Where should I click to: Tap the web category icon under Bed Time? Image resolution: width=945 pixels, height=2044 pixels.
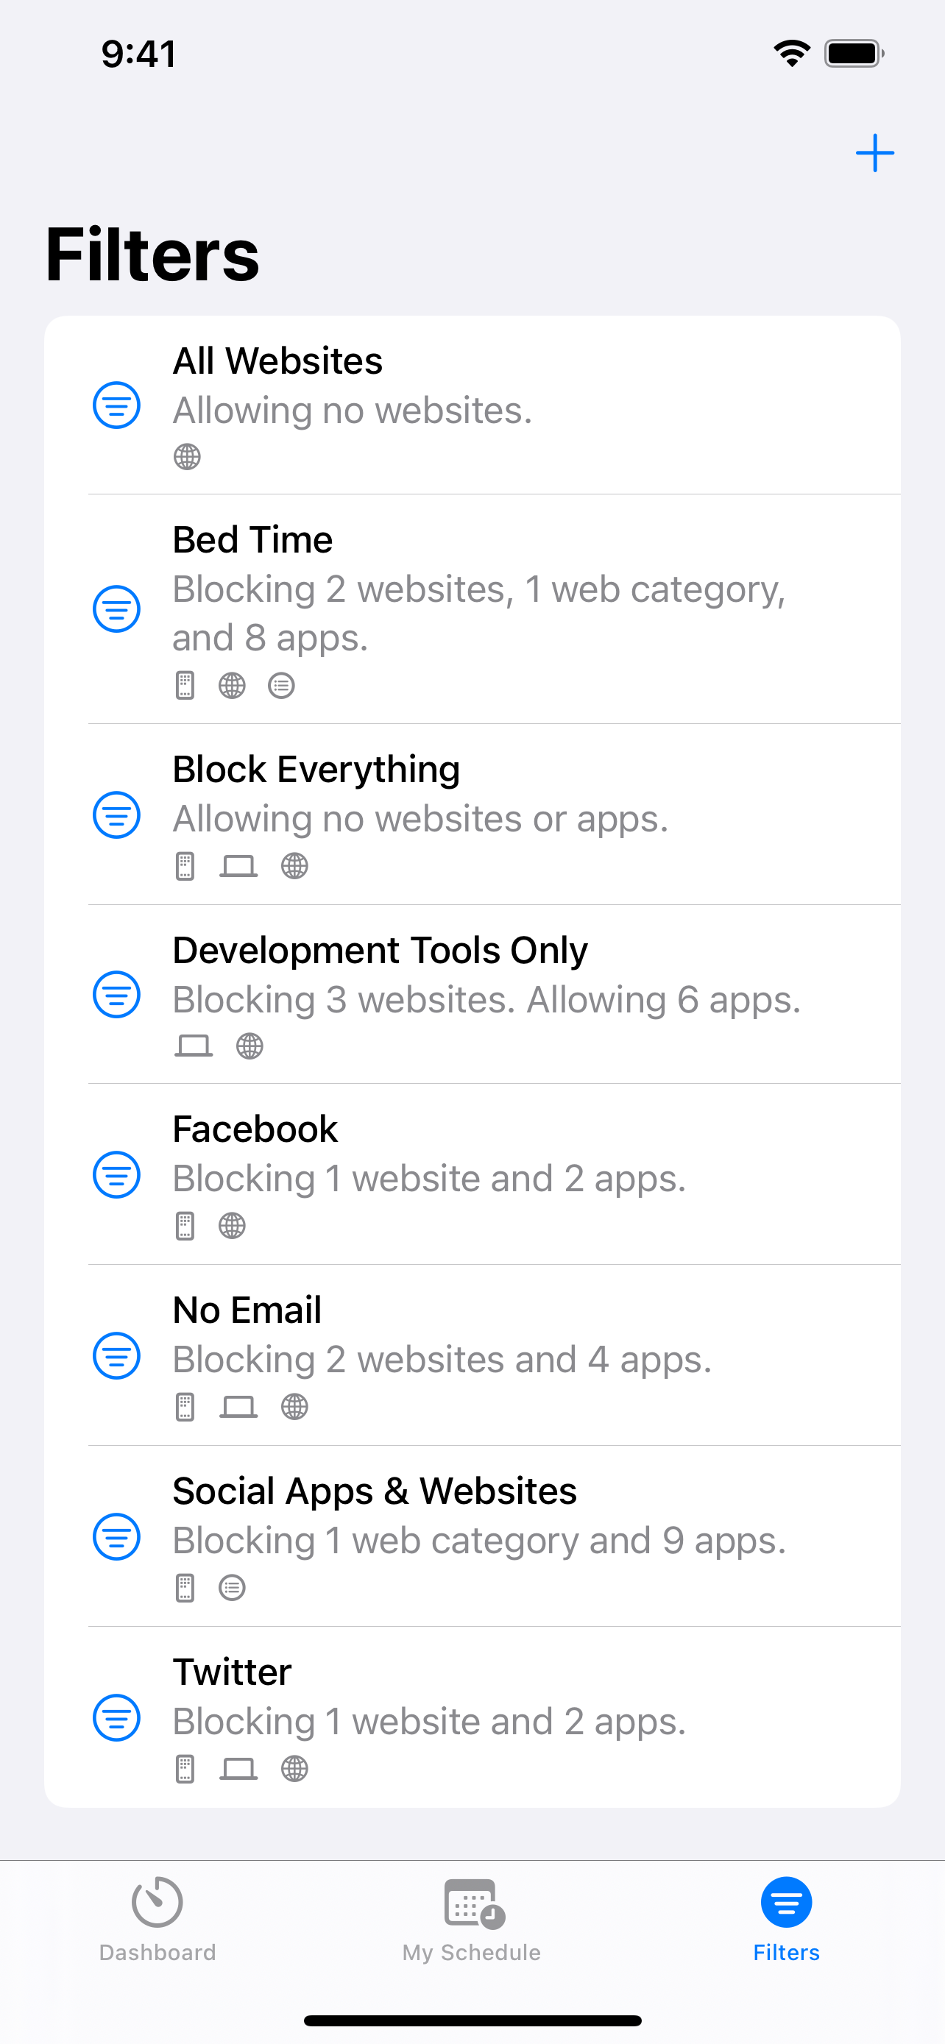(281, 685)
